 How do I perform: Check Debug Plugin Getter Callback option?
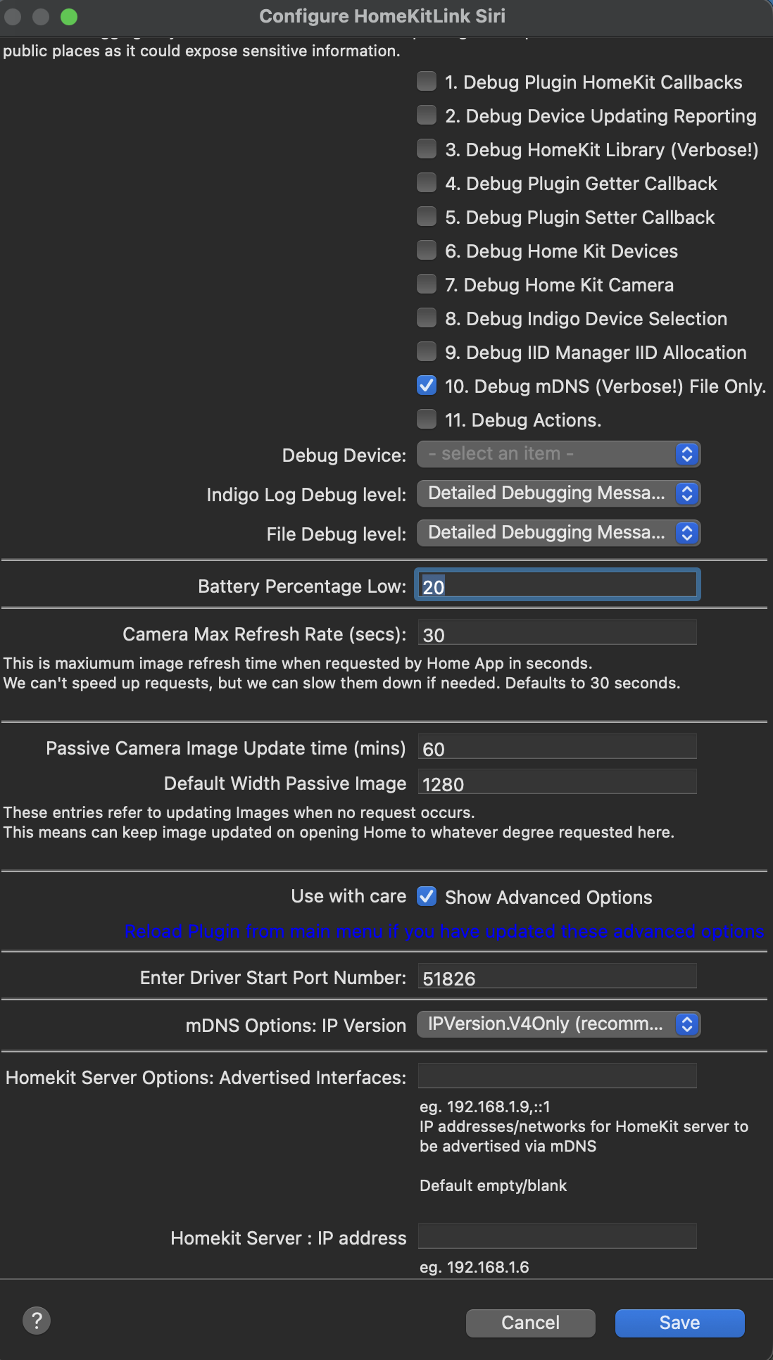(x=427, y=183)
